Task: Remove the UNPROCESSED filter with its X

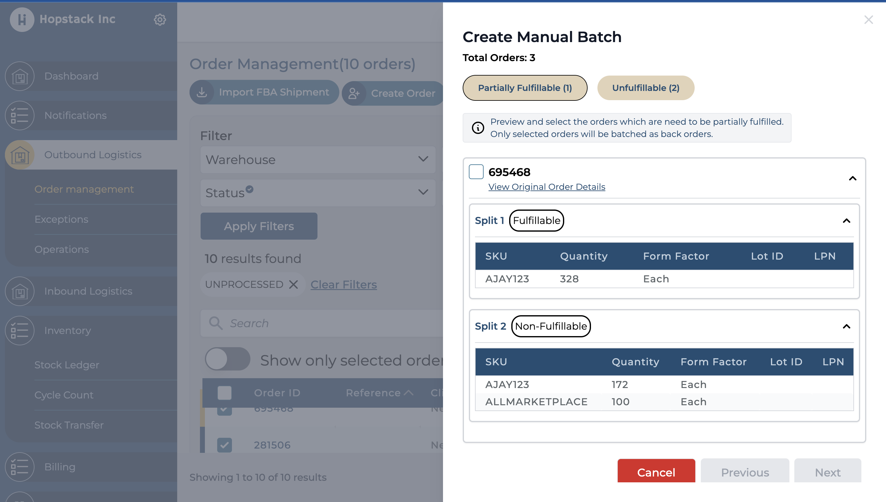Action: click(293, 284)
